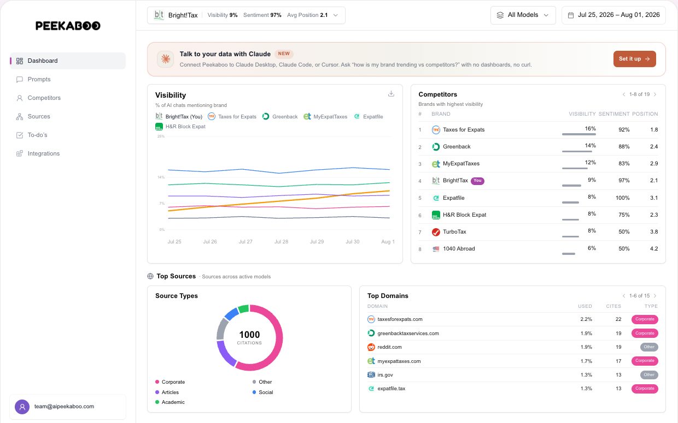Open the Dashboard sidebar item
This screenshot has height=423, width=678.
coord(68,61)
